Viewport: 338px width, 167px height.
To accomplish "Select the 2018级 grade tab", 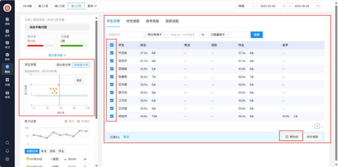I will [x=27, y=6].
